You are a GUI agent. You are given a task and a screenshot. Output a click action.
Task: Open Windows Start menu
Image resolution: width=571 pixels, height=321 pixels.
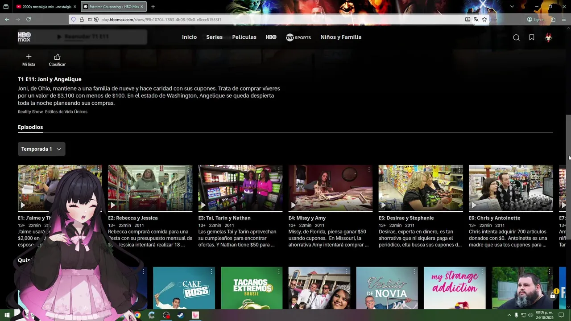coord(7,315)
